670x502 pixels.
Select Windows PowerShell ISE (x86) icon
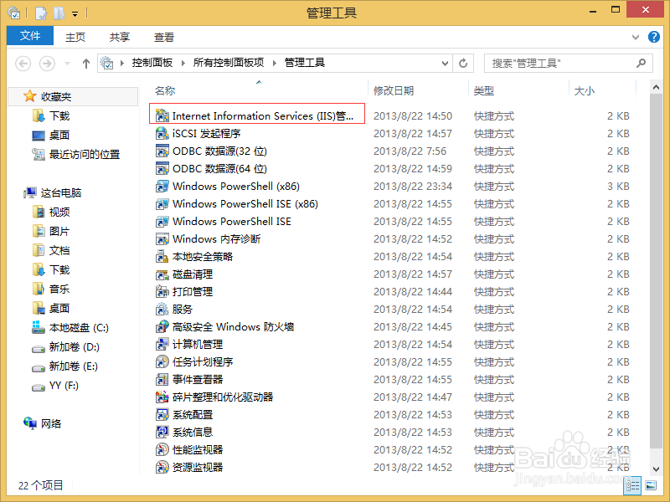click(x=162, y=203)
